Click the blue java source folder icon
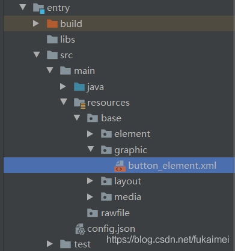Viewport: 235px width, 251px height. coord(79,86)
